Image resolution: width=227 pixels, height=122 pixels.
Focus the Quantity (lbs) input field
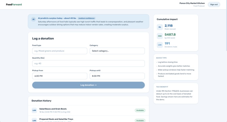[x=88, y=63]
